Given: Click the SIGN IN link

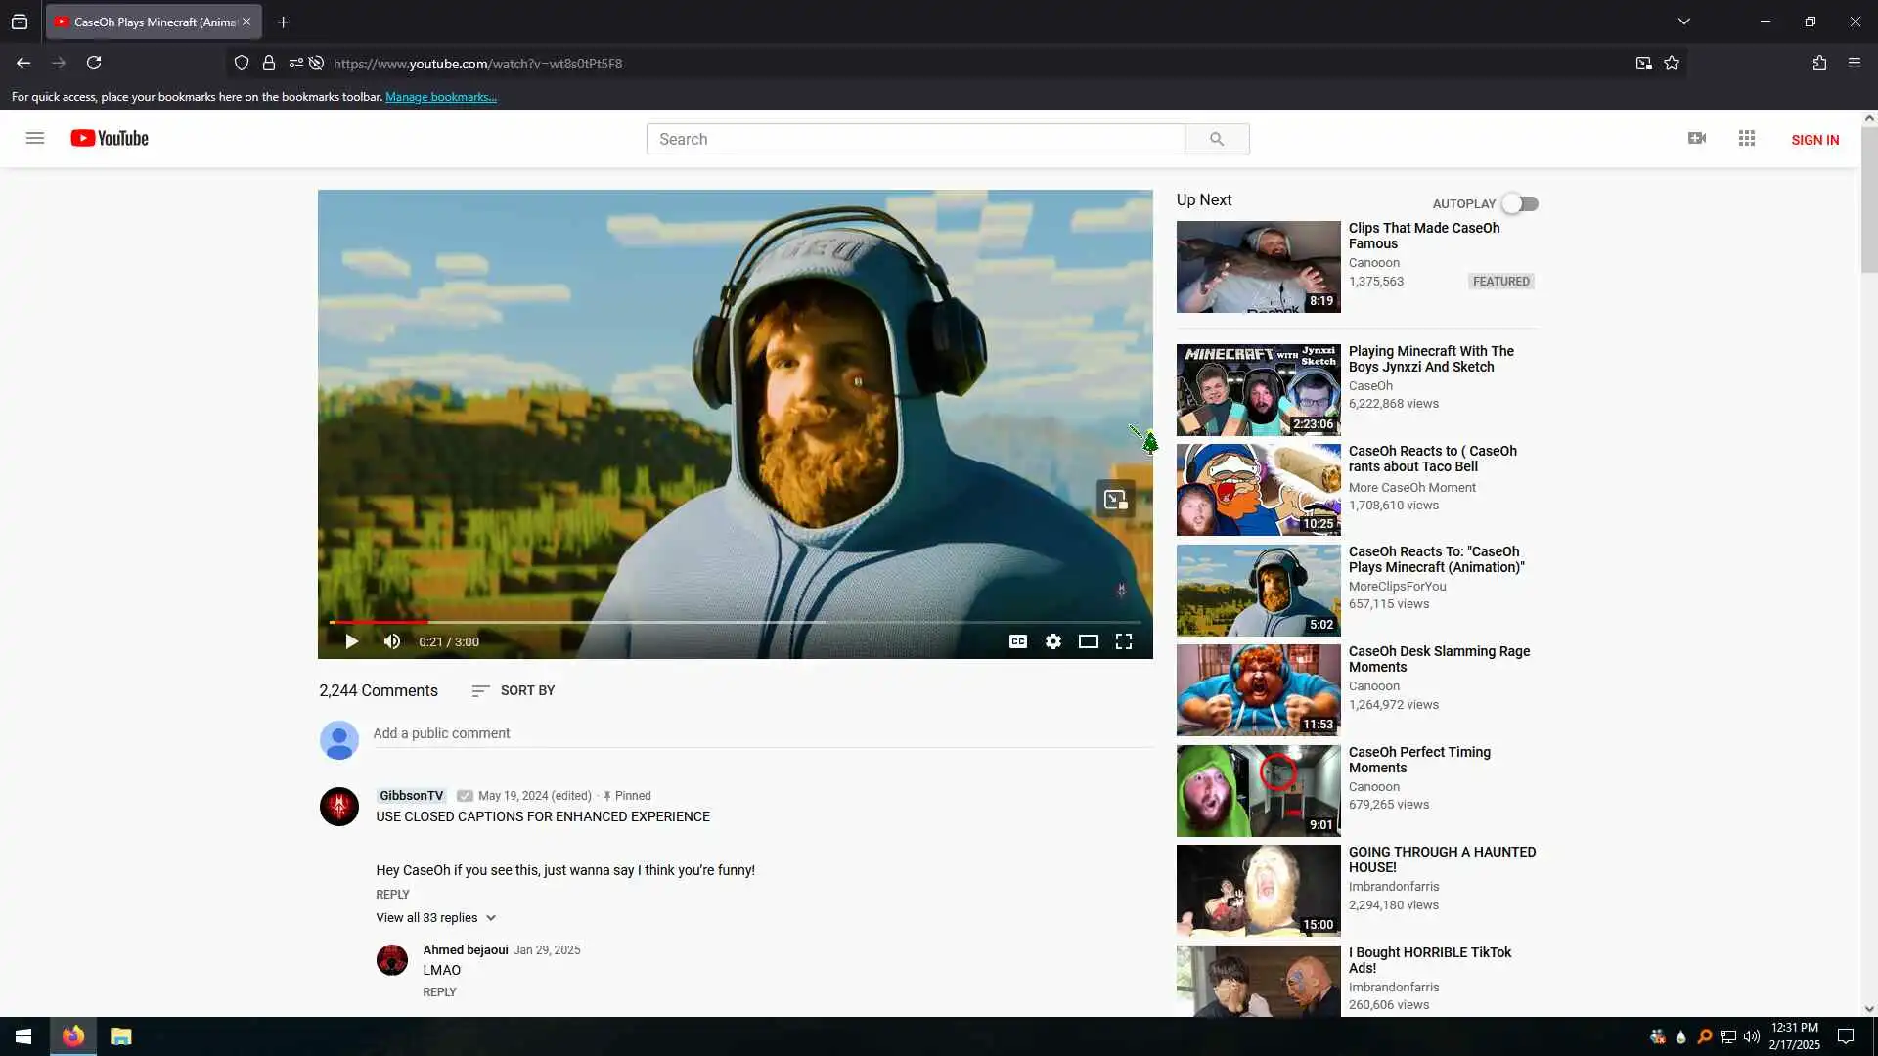Looking at the screenshot, I should (x=1814, y=140).
